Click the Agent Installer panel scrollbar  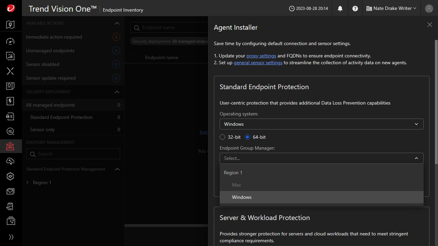[x=436, y=102]
